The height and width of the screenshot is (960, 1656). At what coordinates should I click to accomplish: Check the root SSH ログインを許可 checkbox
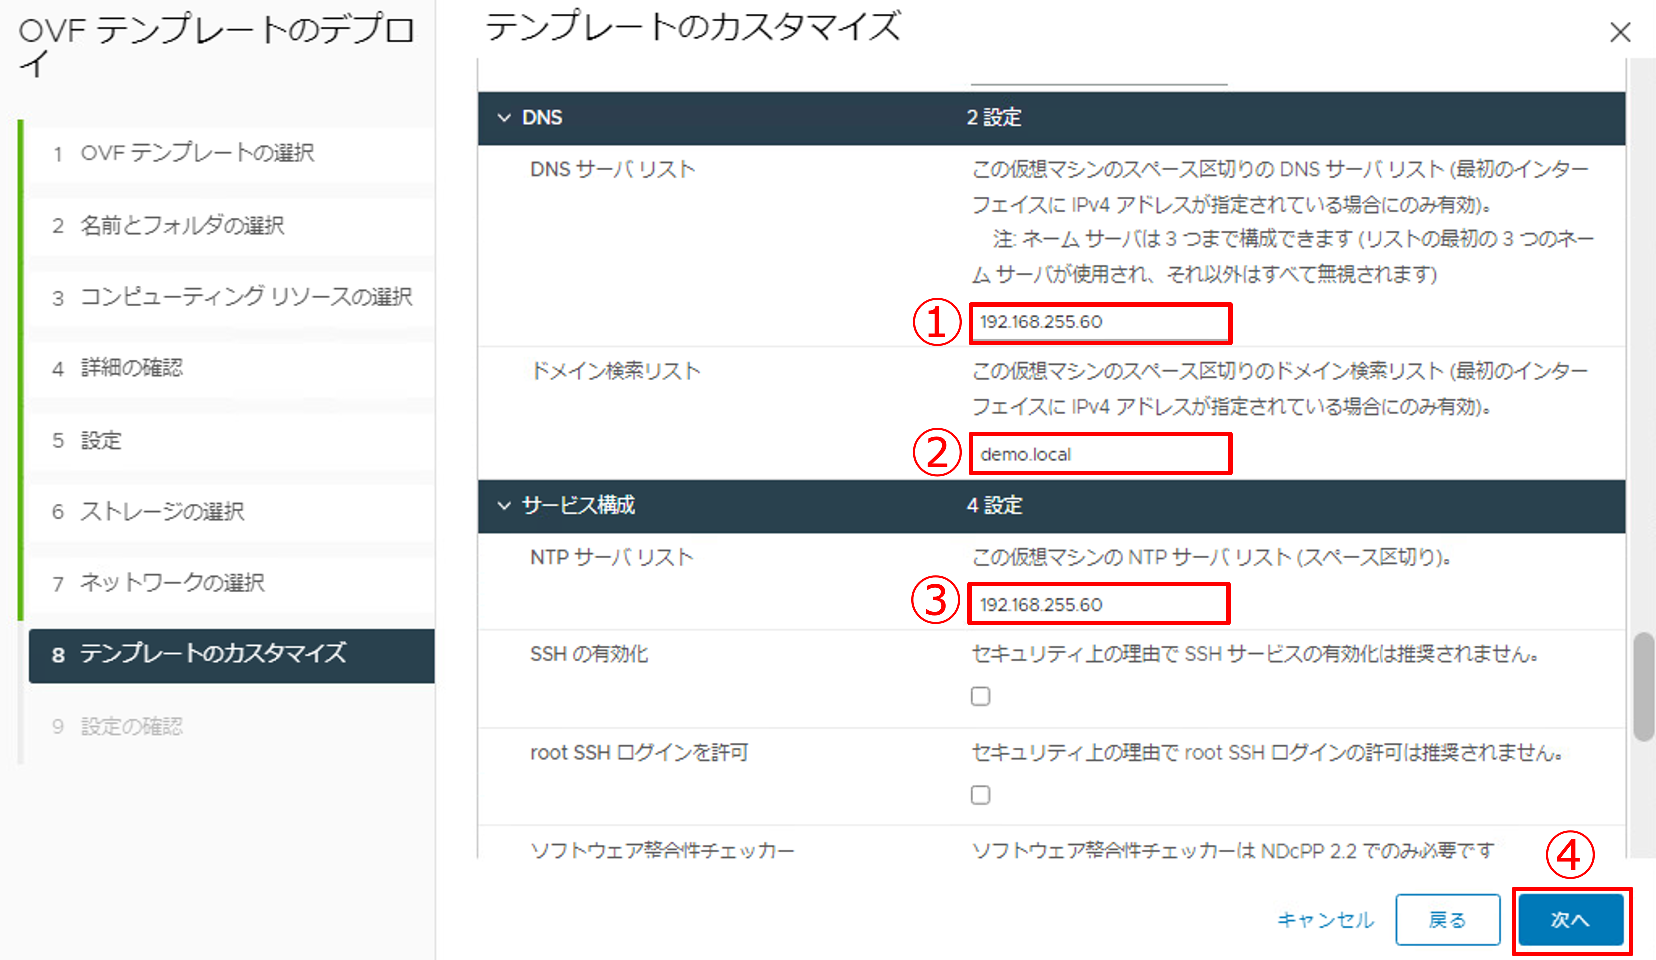tap(980, 794)
